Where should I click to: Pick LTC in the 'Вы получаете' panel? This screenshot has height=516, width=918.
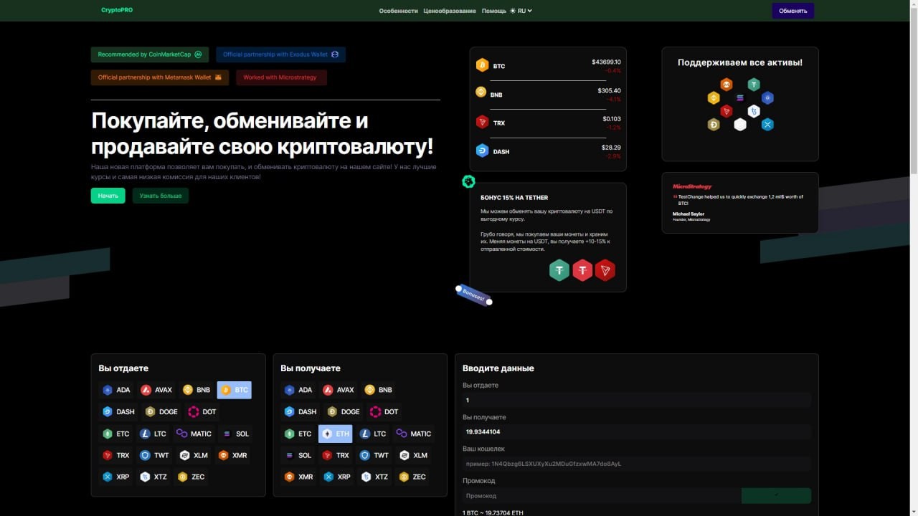374,434
